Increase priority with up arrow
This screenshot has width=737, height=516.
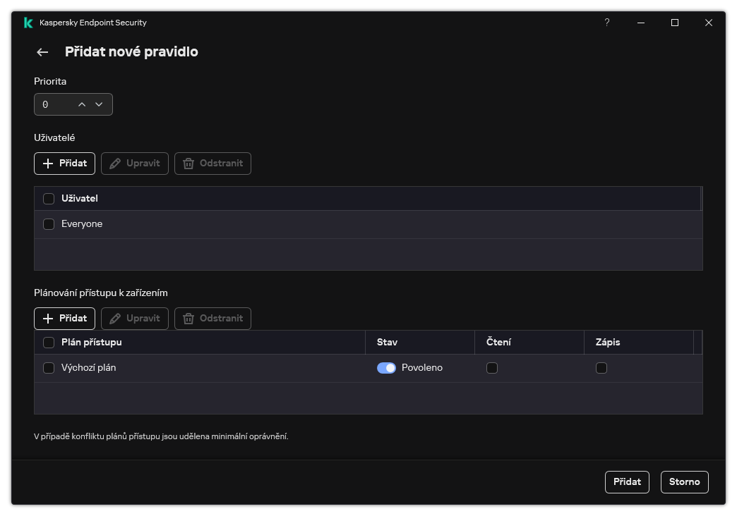pos(82,104)
